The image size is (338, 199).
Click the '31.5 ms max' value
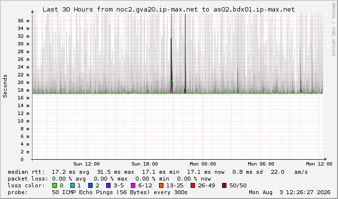coord(115,172)
